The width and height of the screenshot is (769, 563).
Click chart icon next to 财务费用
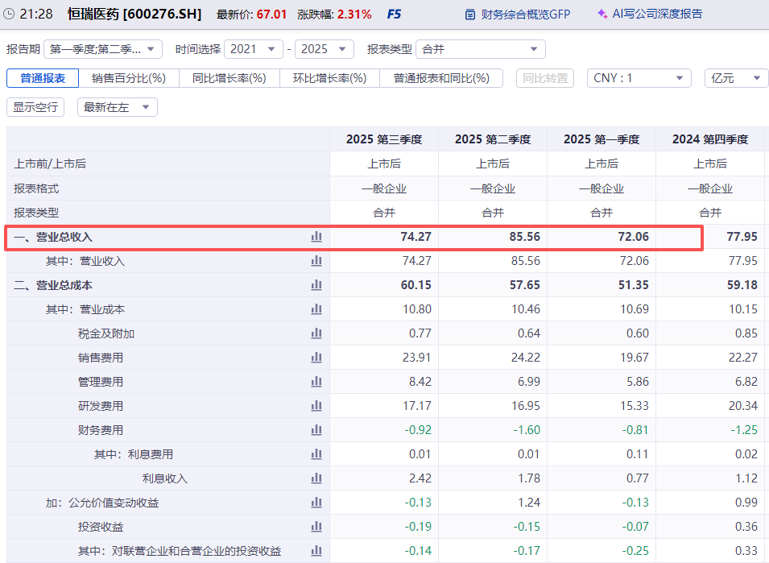(316, 430)
